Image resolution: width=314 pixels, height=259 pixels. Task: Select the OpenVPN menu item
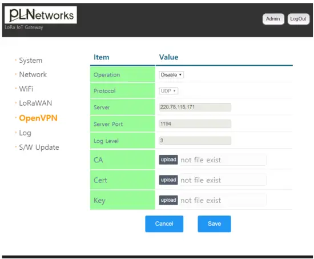click(38, 118)
